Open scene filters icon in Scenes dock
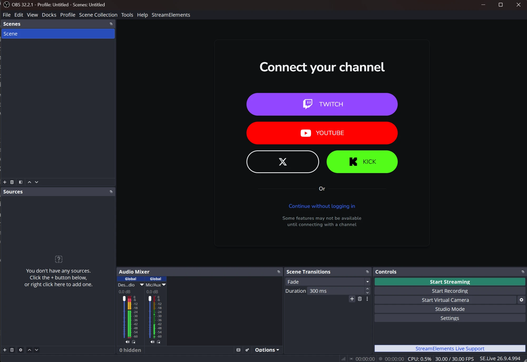 (21, 182)
